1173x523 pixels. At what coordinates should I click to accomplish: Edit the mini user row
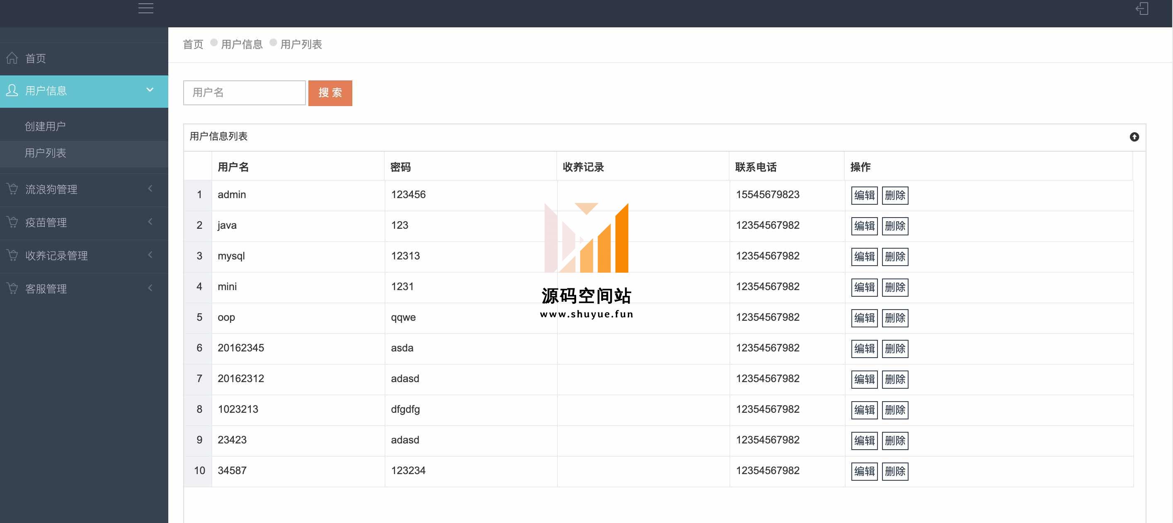864,288
